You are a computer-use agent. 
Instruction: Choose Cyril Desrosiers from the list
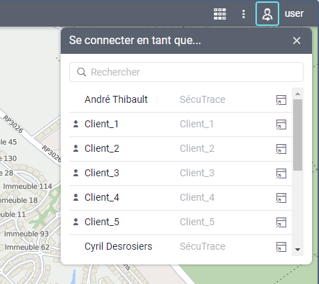[180, 247]
